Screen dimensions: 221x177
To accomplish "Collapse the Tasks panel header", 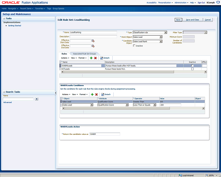I will pyautogui.click(x=4, y=18).
